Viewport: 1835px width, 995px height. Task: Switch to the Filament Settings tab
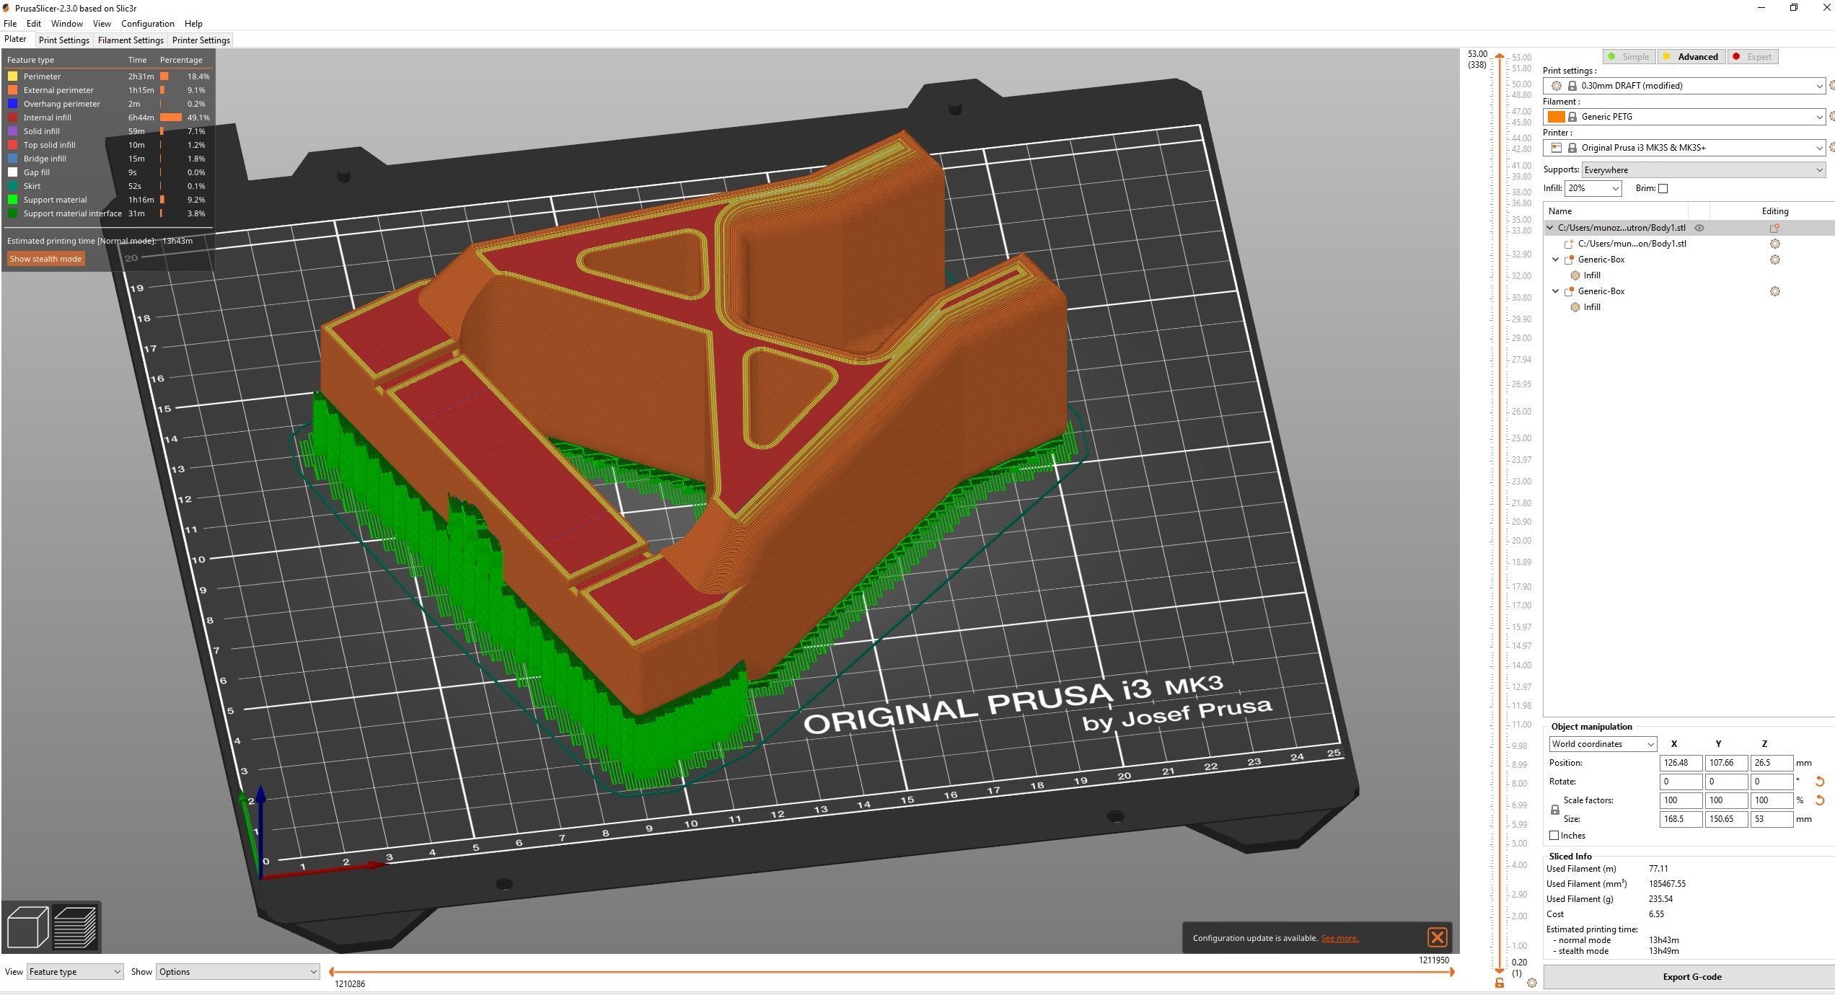pos(131,40)
